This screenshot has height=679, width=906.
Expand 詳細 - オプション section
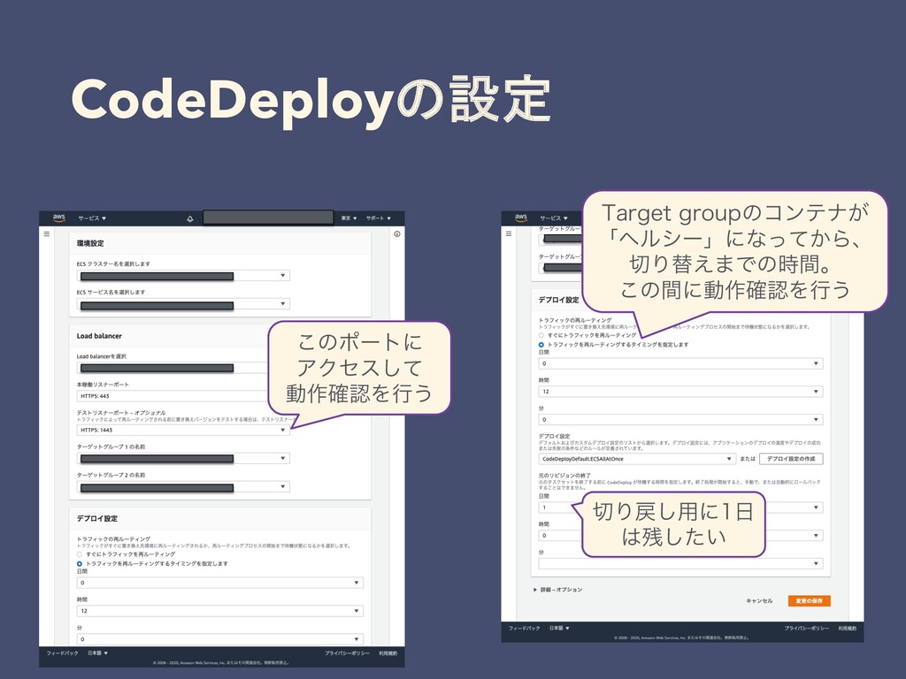[558, 590]
